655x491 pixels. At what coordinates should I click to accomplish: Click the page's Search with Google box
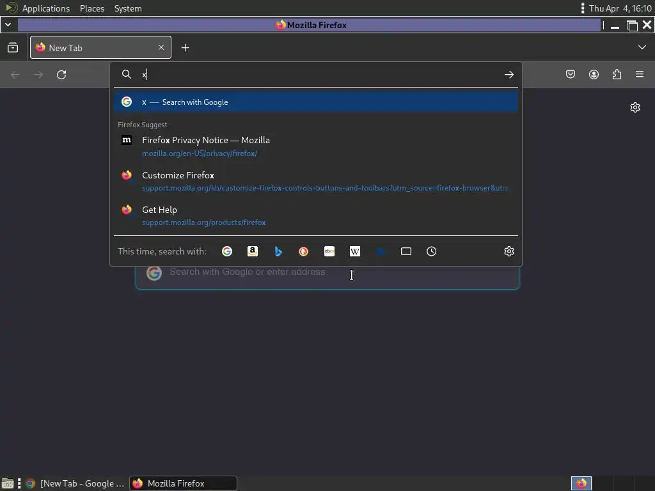(x=327, y=276)
